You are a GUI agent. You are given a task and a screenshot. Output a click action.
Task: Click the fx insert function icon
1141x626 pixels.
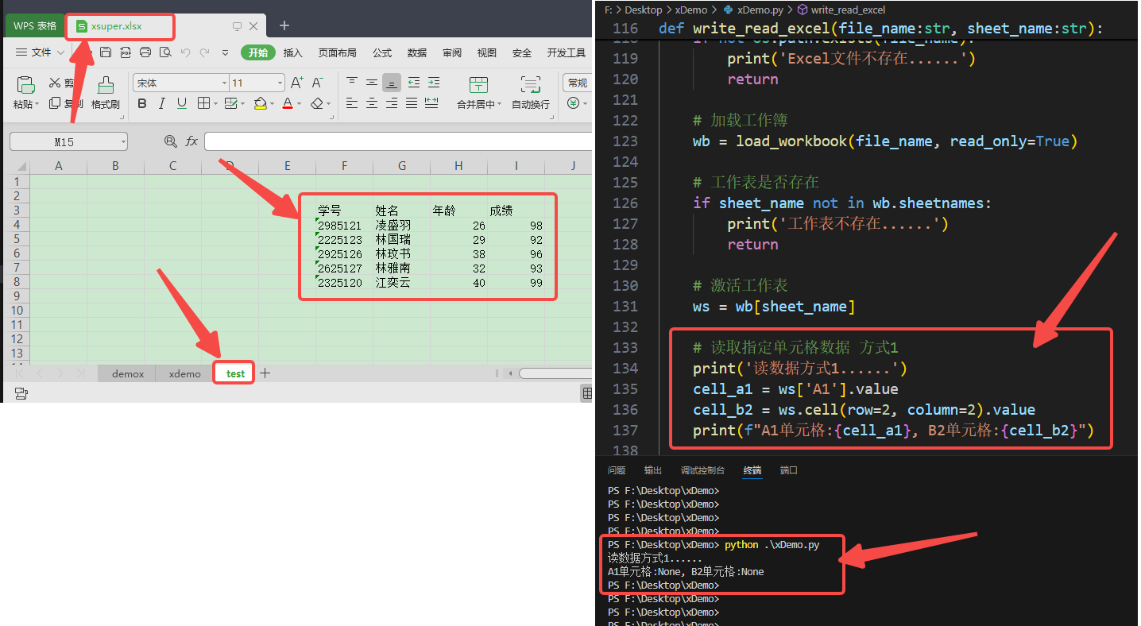[191, 141]
